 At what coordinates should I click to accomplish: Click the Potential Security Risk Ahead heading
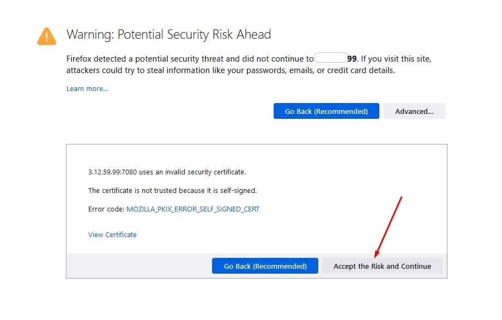(x=168, y=35)
